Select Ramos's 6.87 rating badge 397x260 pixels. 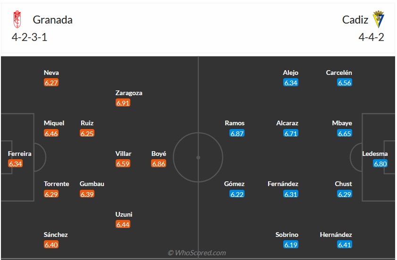point(237,133)
